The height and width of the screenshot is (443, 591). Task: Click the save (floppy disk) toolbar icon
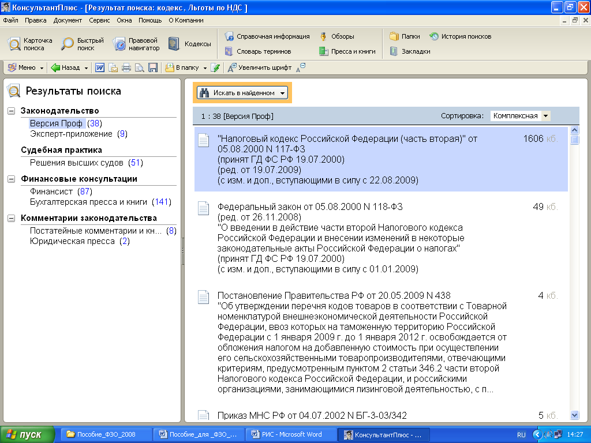152,68
